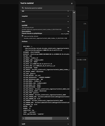Screen dimensions: 105x126
Task: Click the dialog vertical scrollbar thumb
Action: coord(74,86)
